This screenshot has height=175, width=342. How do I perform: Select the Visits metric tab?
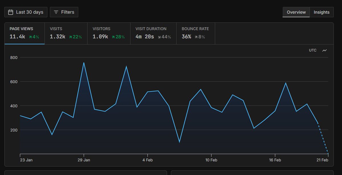[66, 33]
